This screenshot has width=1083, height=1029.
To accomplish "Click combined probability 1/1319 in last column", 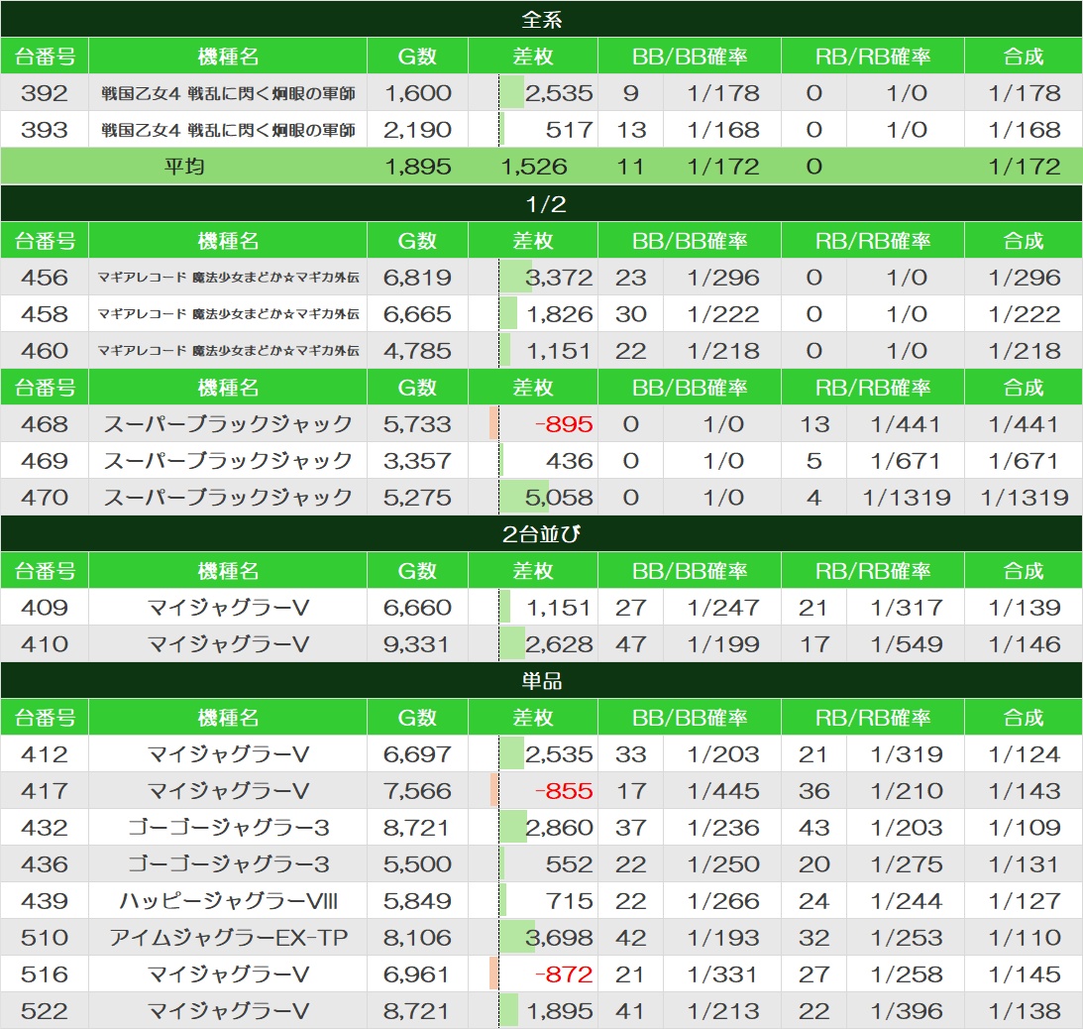I will (1025, 497).
